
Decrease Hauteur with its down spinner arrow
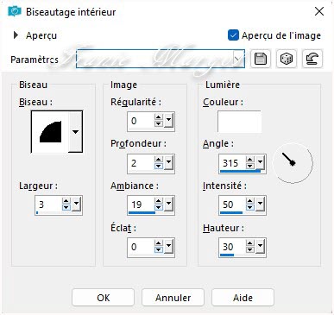250,249
